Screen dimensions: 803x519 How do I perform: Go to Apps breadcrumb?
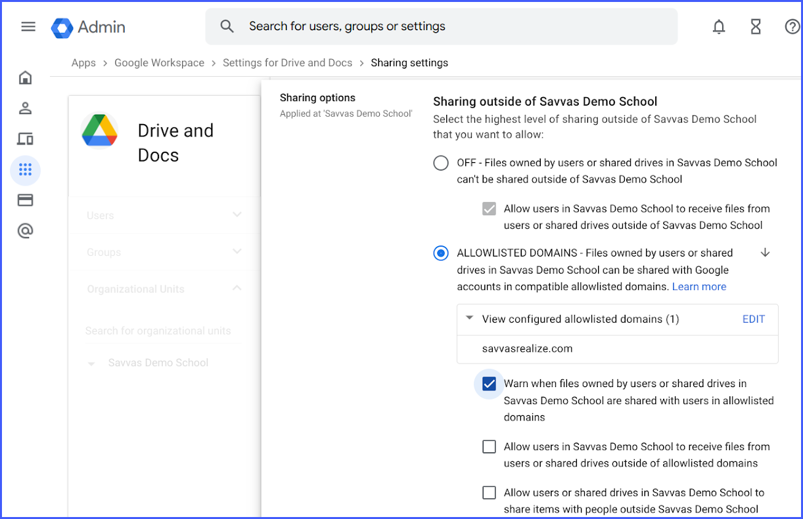[x=83, y=63]
